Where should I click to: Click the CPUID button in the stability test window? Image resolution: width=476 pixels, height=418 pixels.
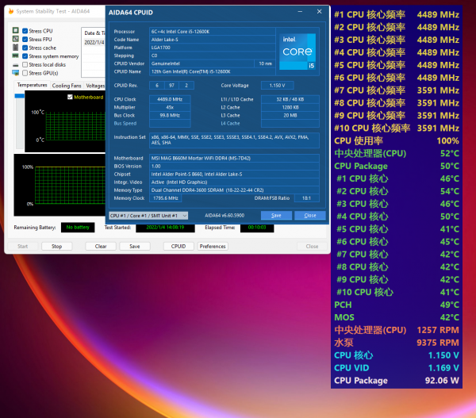coord(178,246)
